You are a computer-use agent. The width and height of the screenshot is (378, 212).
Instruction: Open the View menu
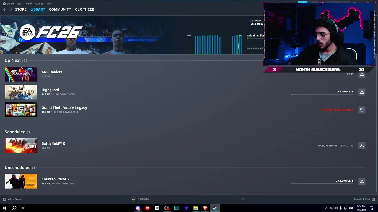[19, 4]
